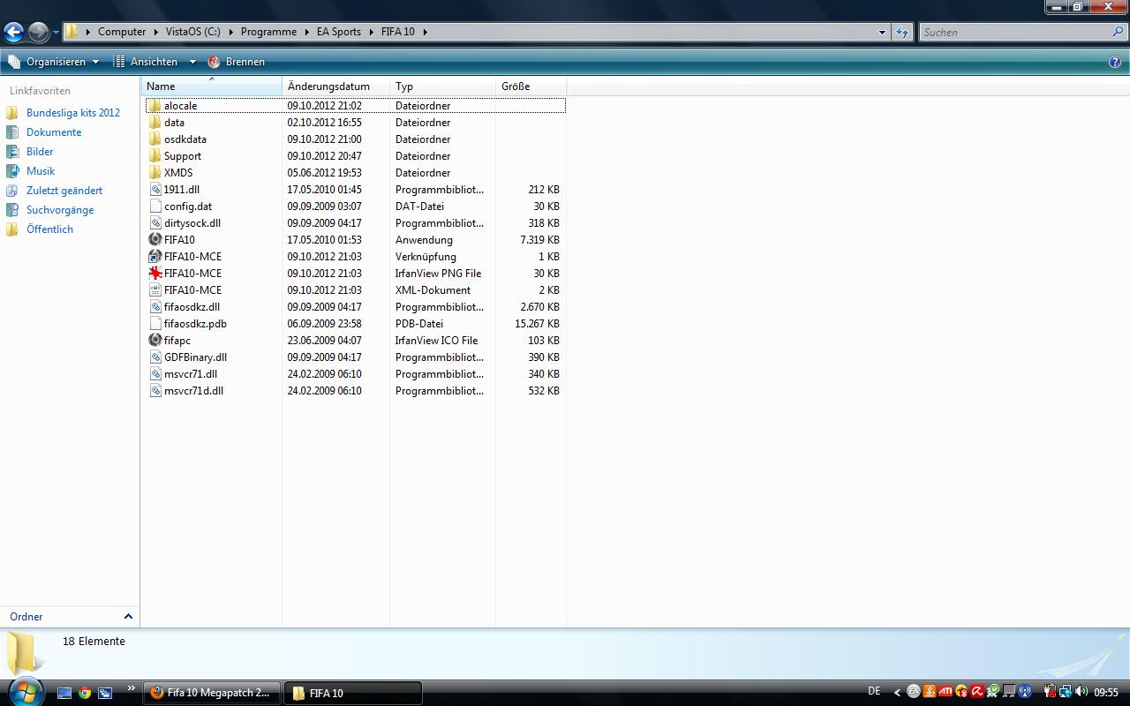Navigate to Programme in the breadcrumb
This screenshot has width=1130, height=706.
tap(268, 32)
